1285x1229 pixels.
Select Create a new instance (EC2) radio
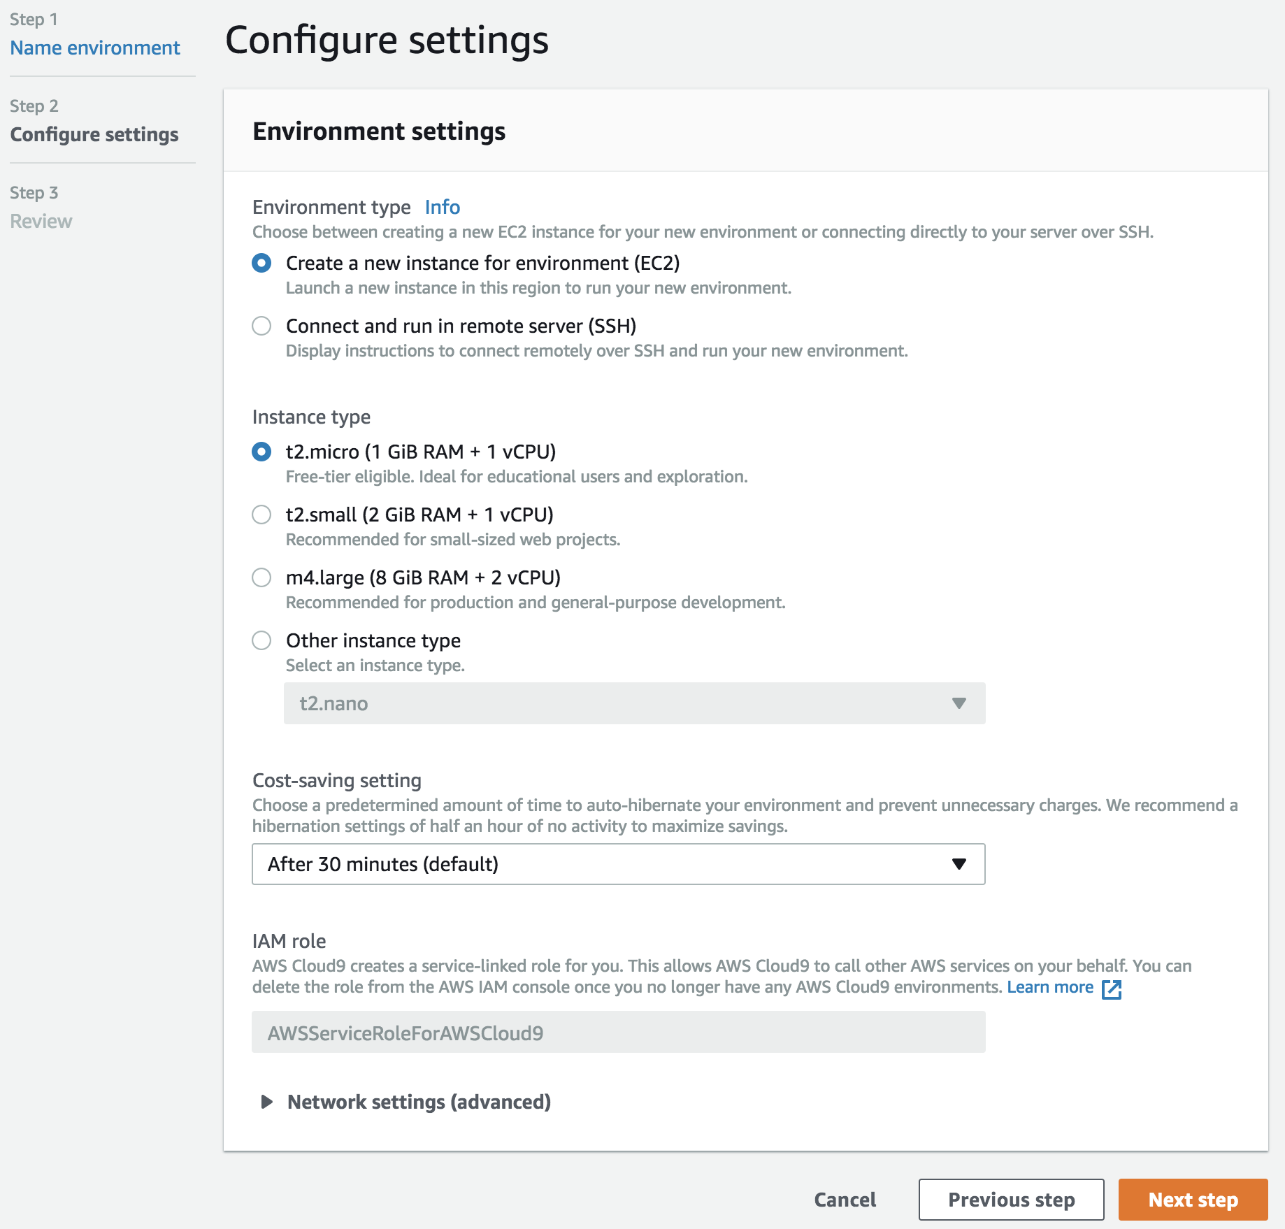[261, 263]
